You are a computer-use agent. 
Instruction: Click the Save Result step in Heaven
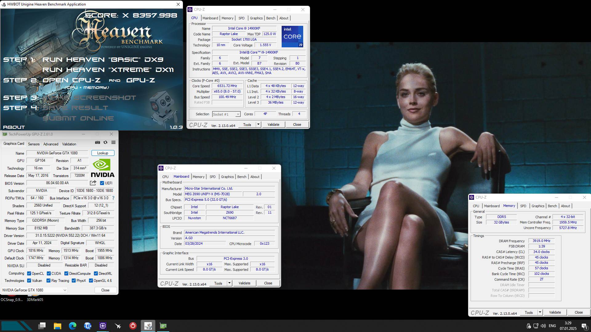[x=75, y=108]
